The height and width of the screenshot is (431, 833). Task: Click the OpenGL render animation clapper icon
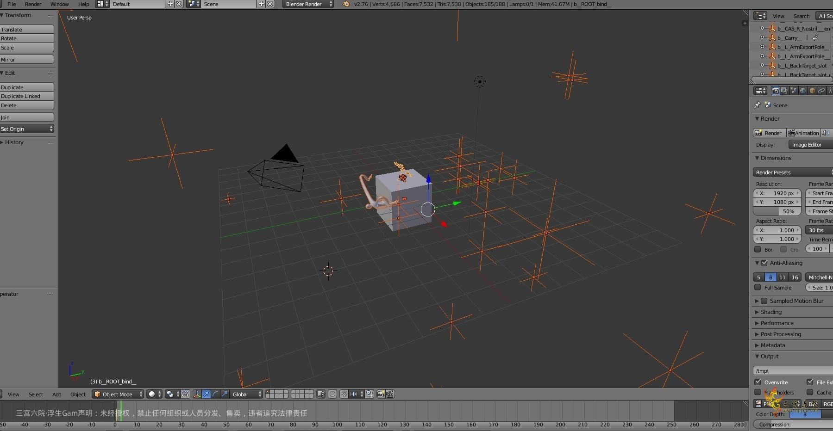tap(390, 394)
